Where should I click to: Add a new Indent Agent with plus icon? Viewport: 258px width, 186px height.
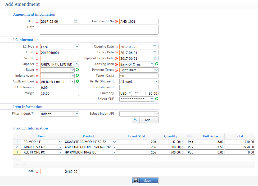click(x=77, y=76)
